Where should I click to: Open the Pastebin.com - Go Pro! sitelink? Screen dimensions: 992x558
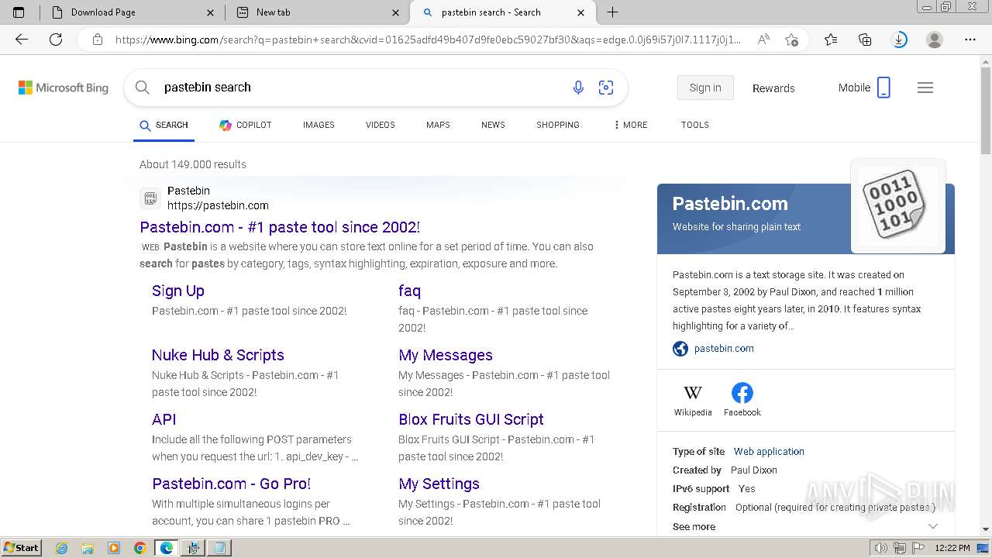pos(232,484)
